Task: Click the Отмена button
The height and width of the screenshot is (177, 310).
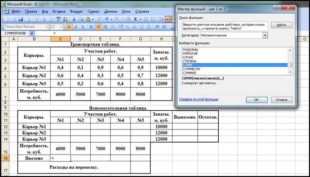Action: click(x=282, y=100)
